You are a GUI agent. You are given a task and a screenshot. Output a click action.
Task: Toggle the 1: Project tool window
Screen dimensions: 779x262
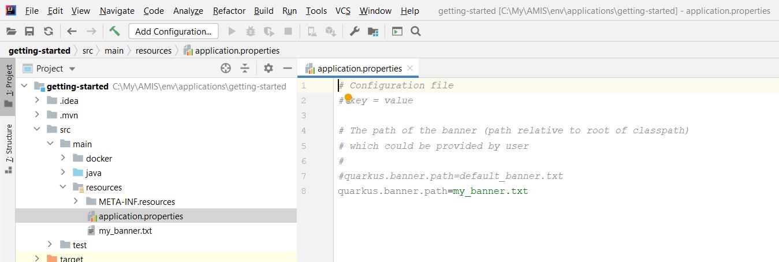point(8,85)
